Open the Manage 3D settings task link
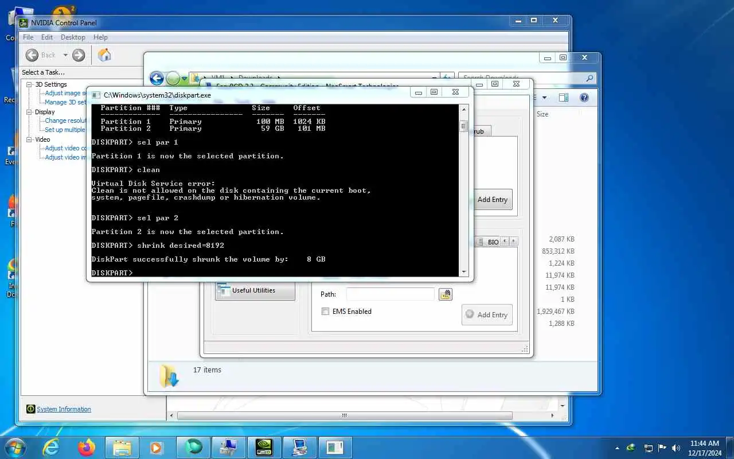The width and height of the screenshot is (734, 459). 65,102
